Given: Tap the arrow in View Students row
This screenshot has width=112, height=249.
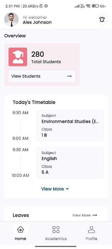Looking at the screenshot, I should click(x=69, y=76).
